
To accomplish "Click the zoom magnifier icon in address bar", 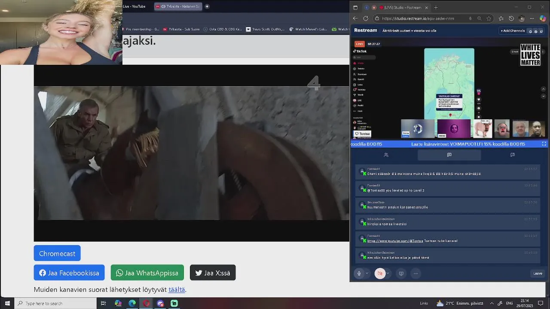I will pos(480,18).
